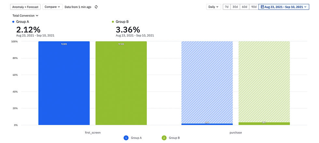Select the 90d time range
319x143 pixels.
[x=254, y=7]
